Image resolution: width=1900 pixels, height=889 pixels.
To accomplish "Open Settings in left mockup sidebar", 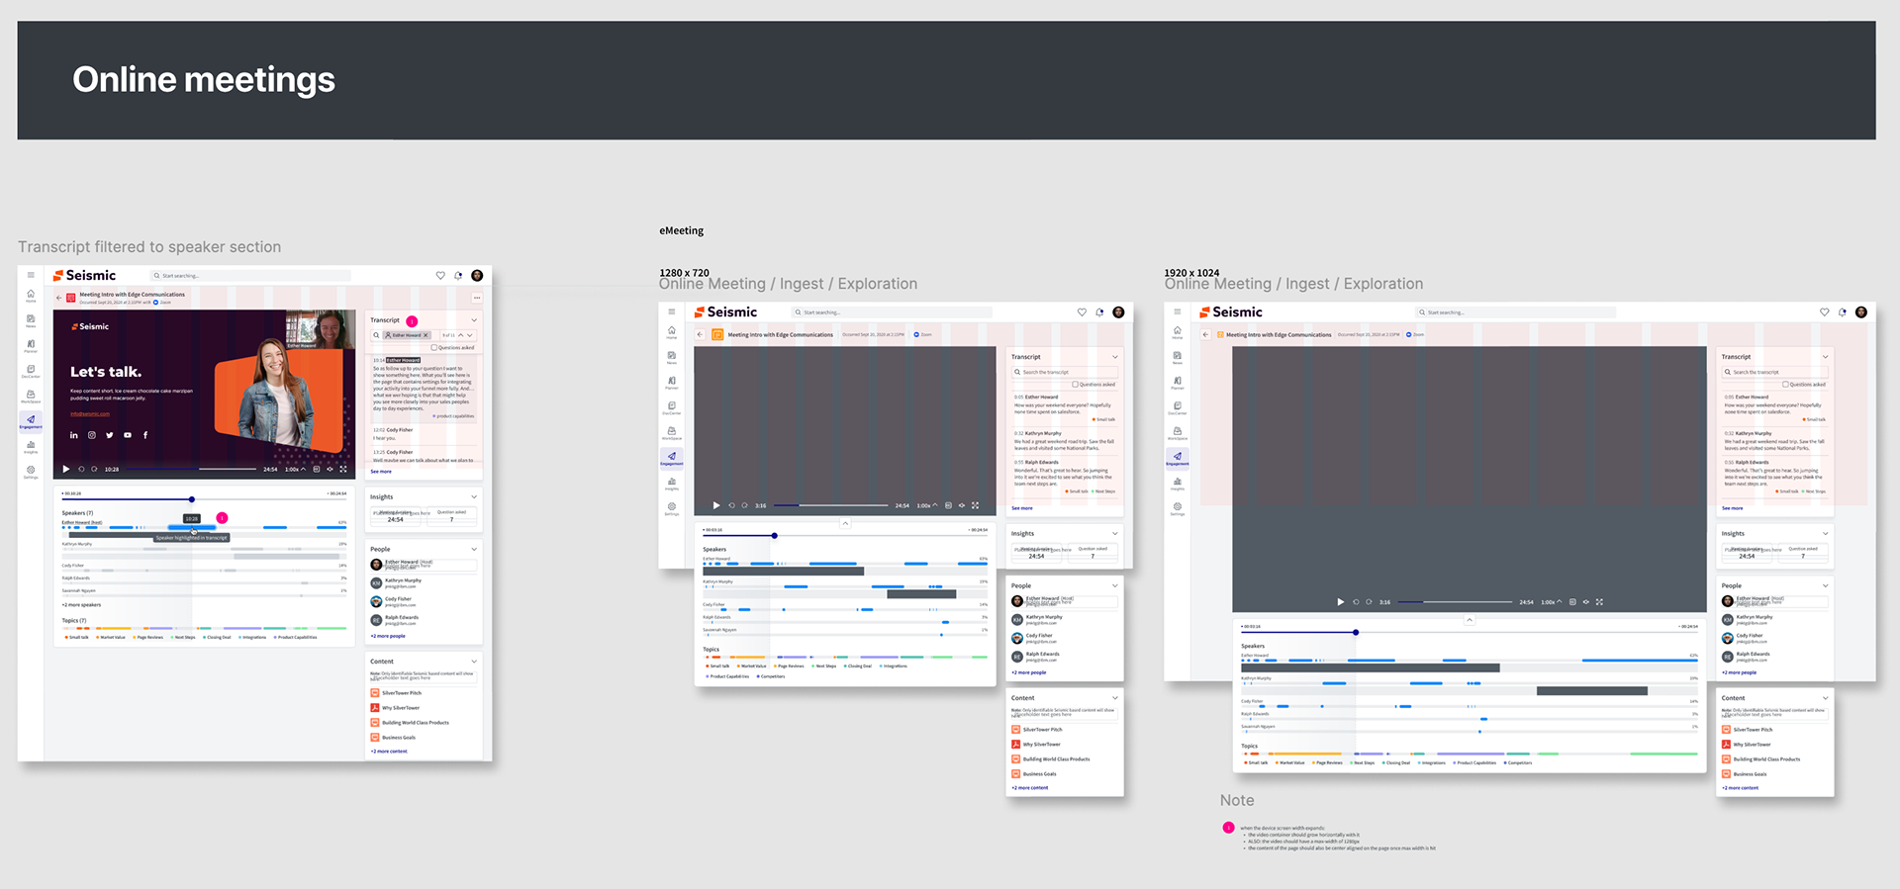I will click(x=31, y=472).
